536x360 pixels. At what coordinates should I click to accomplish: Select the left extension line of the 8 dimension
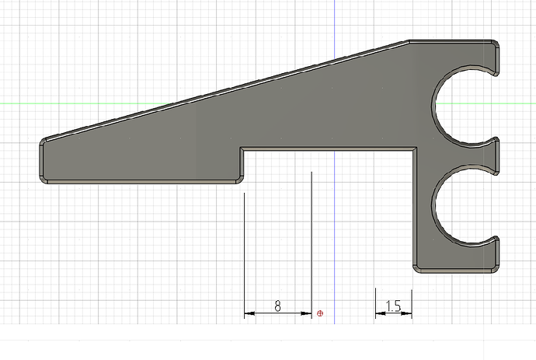(245, 249)
